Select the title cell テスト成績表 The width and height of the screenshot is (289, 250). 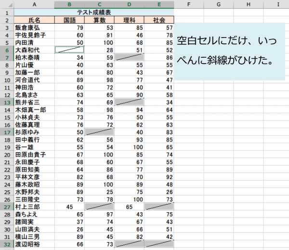click(x=94, y=13)
